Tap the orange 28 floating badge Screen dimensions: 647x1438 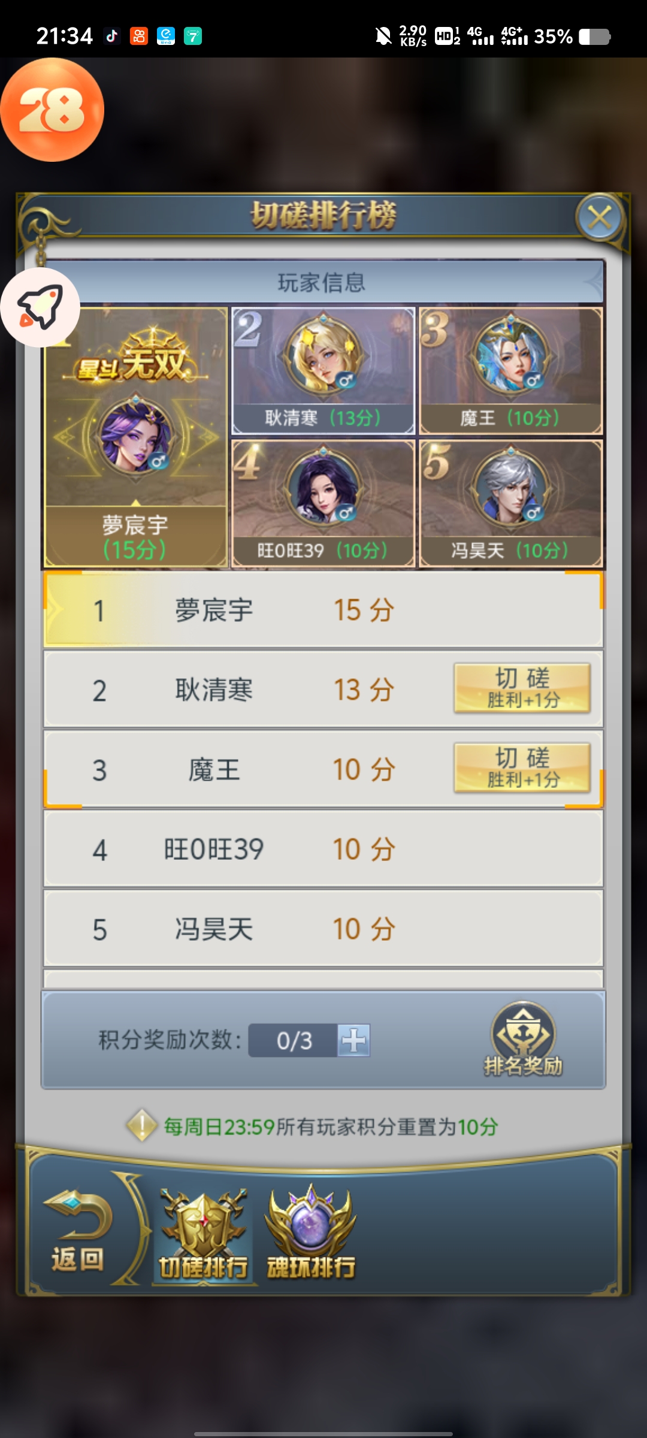coord(52,110)
